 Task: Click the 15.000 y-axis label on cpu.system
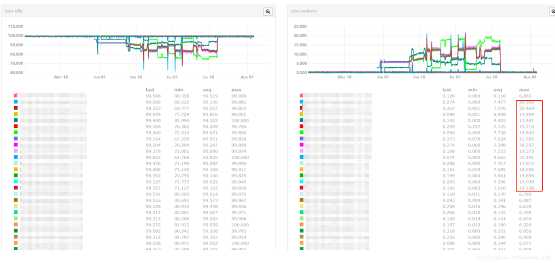pos(300,45)
